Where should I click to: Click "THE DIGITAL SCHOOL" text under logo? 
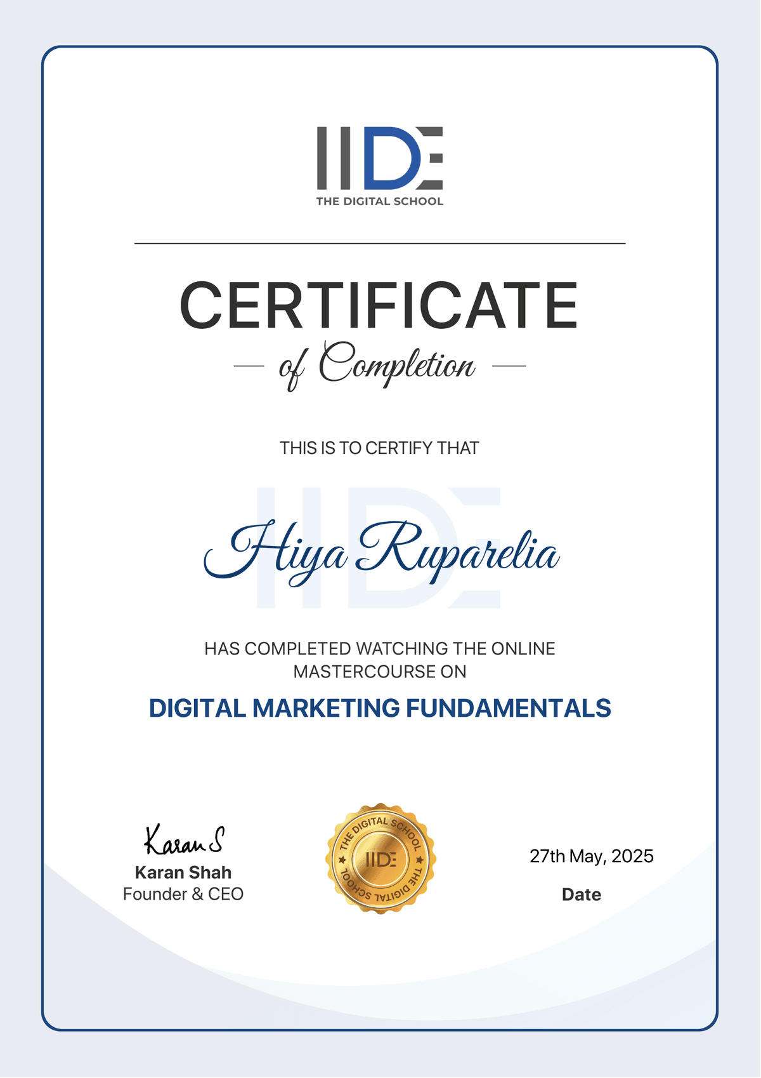[x=380, y=201]
